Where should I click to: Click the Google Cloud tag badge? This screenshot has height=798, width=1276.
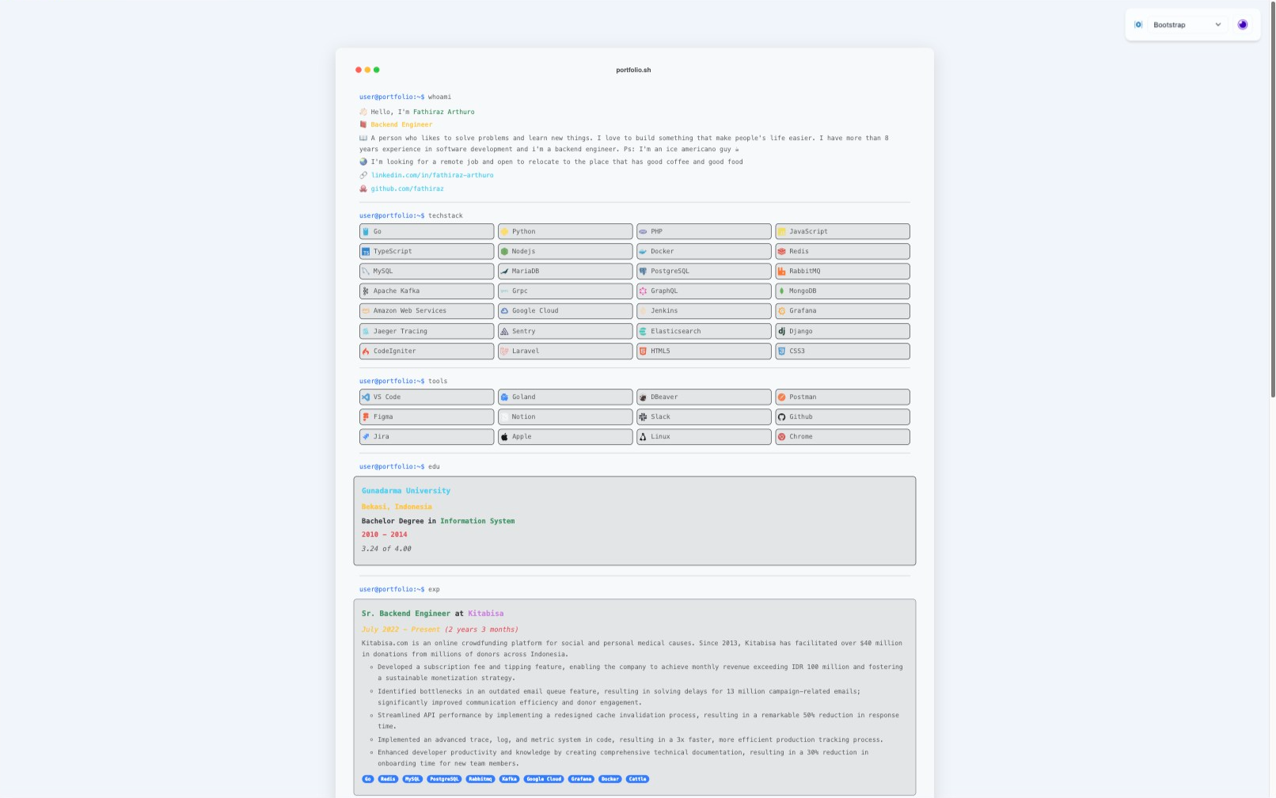coord(544,779)
